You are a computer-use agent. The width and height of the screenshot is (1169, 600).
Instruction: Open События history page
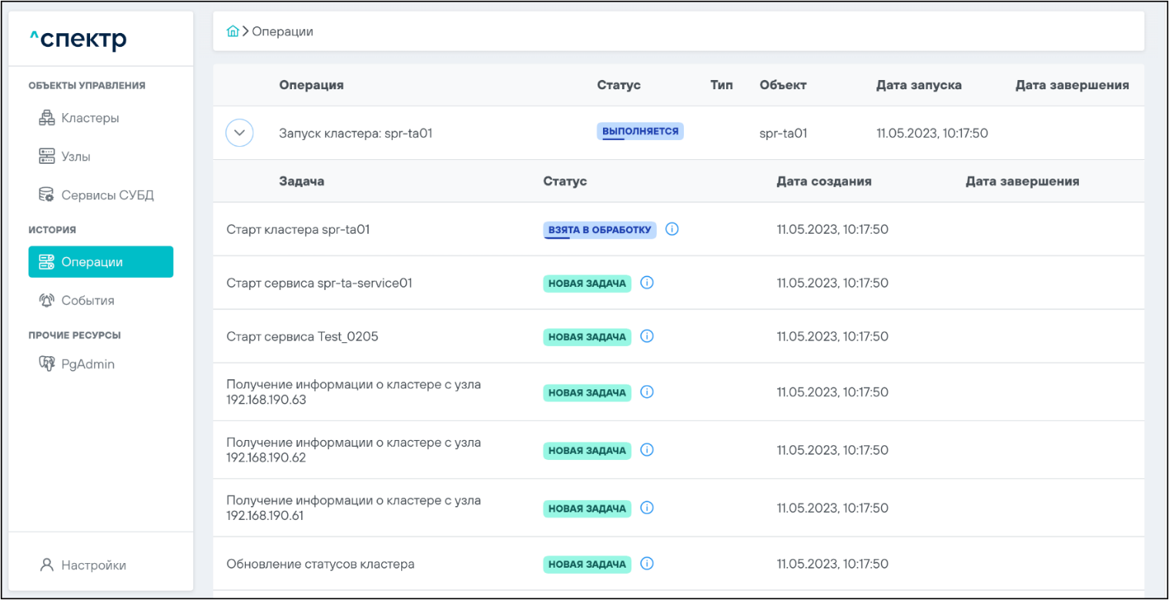click(88, 300)
